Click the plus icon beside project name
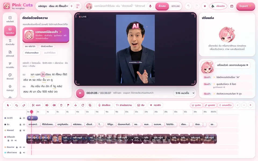The image size is (258, 161). pos(71,6)
